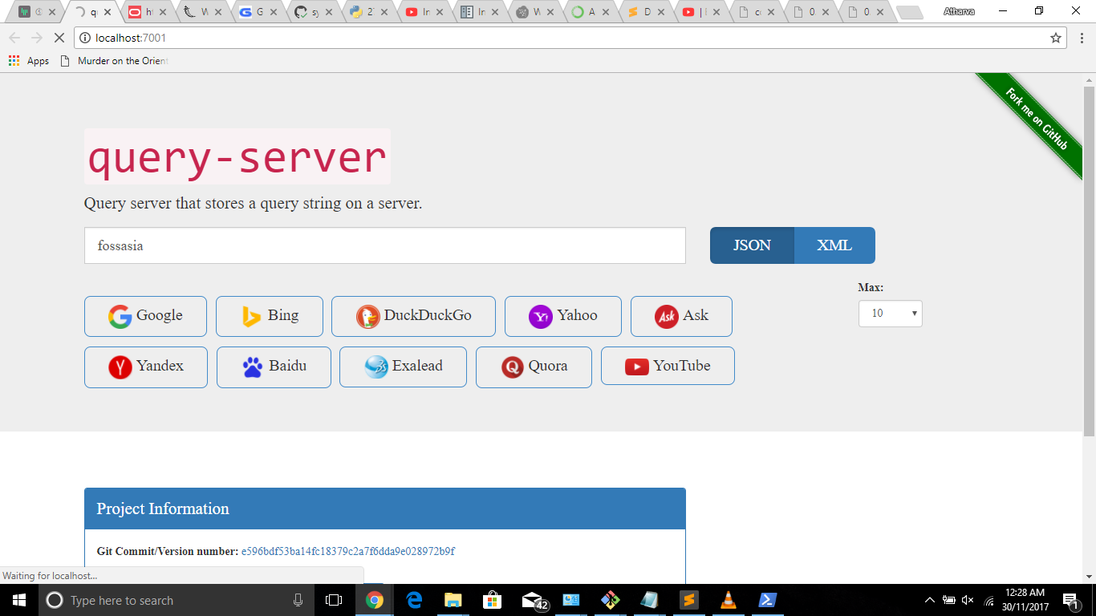This screenshot has width=1096, height=616.
Task: Switch output format to XML
Action: 834,245
